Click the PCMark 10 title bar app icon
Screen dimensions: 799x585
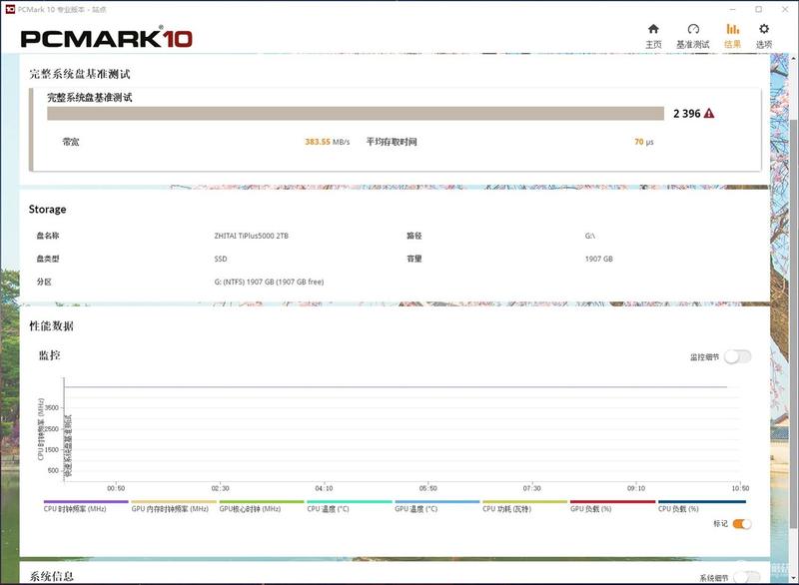(10, 9)
